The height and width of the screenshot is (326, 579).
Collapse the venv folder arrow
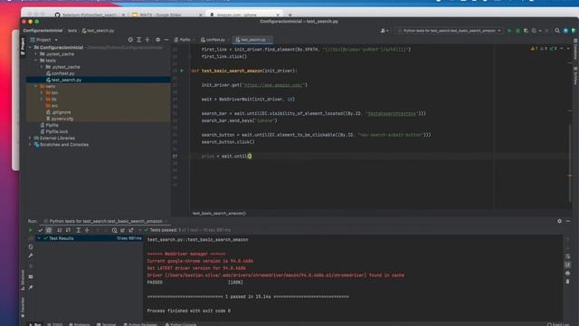point(36,86)
